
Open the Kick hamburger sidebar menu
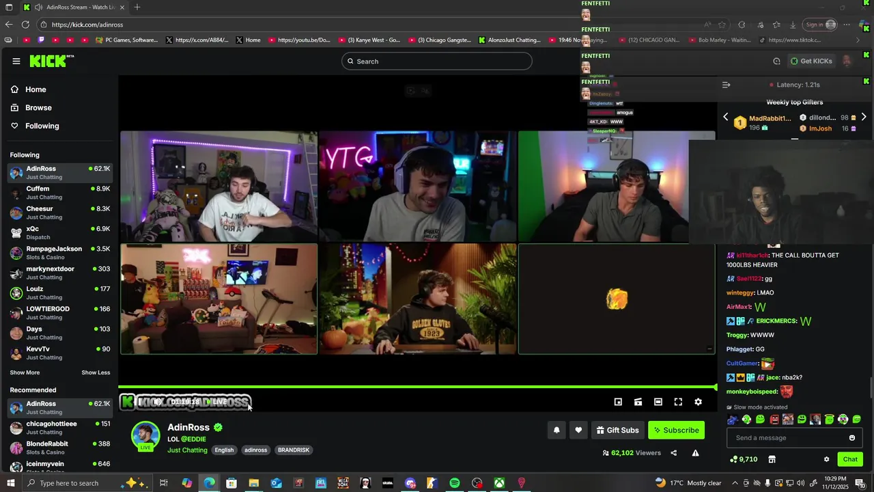tap(16, 61)
